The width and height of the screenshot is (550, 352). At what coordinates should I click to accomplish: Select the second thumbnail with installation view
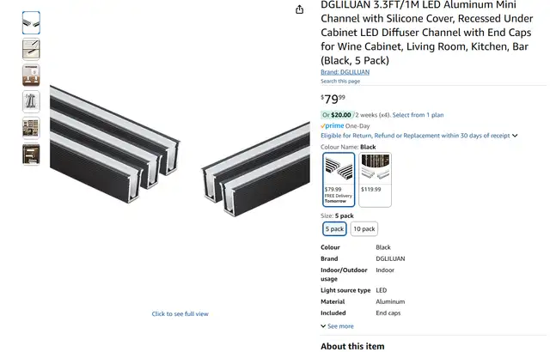[31, 49]
